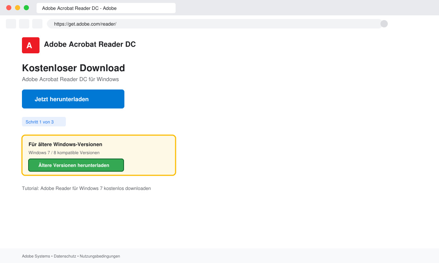Focus the address bar with get.adobe.com URL
Screen dimensions: 439x263
coord(214,24)
